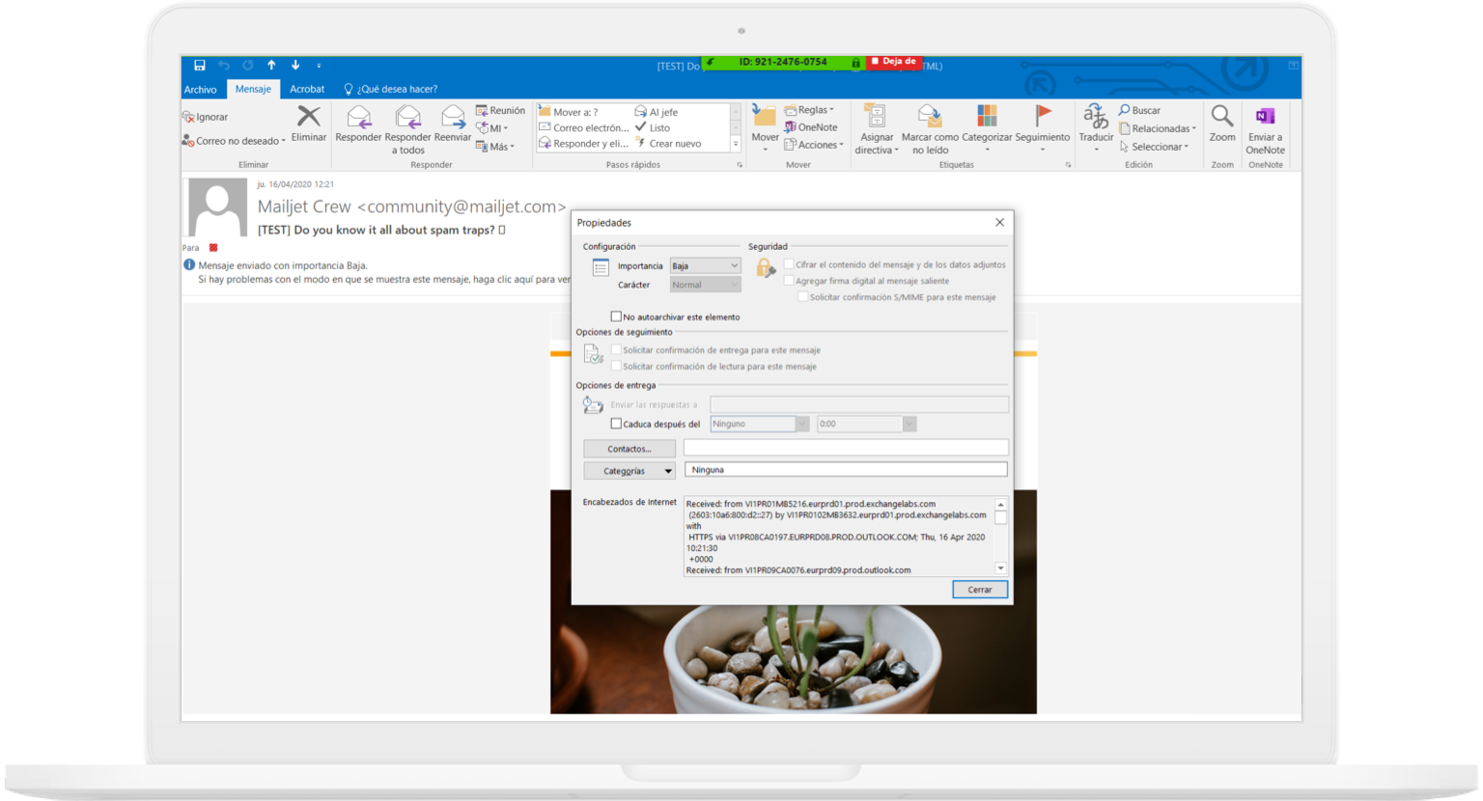Click sender avatar picture
The image size is (1483, 801).
217,207
